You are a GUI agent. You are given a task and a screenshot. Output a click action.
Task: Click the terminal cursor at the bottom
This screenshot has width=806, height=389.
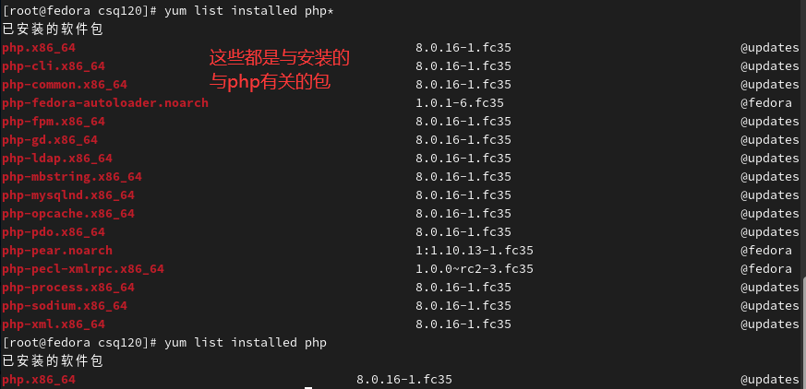308,388
